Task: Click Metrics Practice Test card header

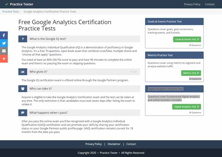Action: (174, 55)
